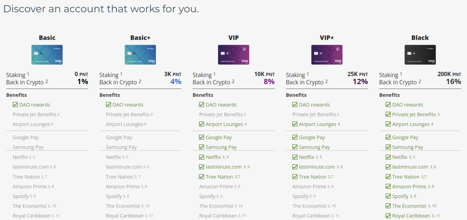
Task: Click Private Jet Benefits checkmark under Black
Action: click(389, 115)
